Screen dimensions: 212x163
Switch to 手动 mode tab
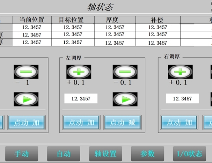(21, 154)
